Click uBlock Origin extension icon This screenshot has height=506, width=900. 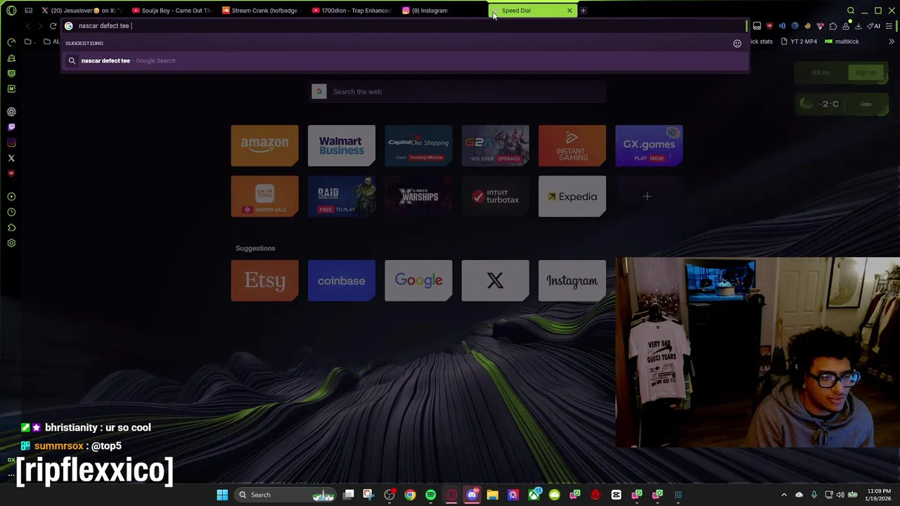pyautogui.click(x=769, y=26)
